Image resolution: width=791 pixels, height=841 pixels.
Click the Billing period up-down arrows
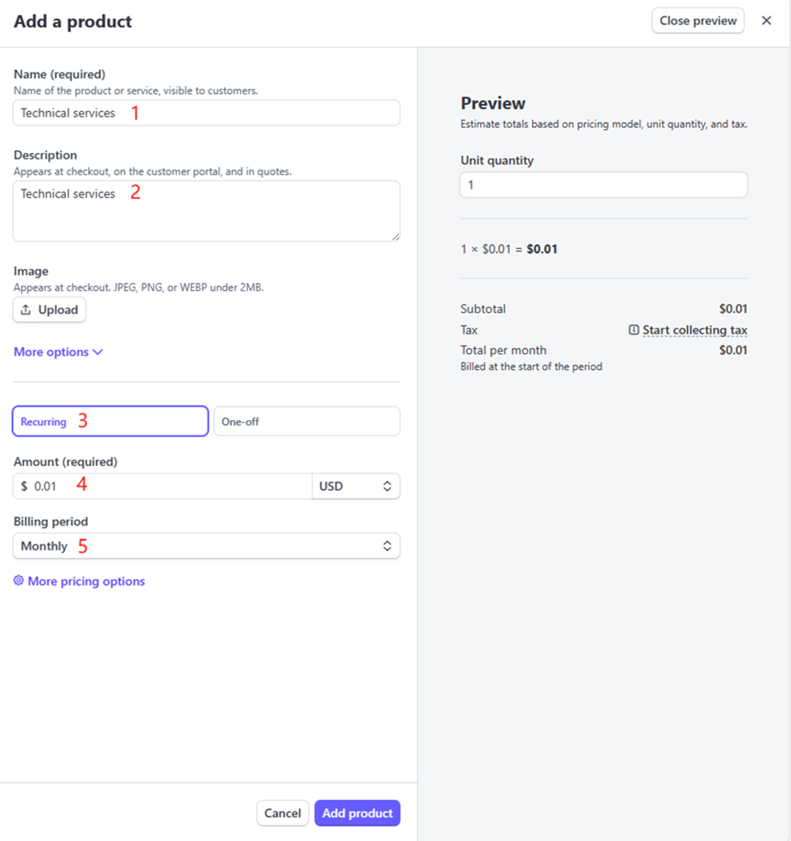(x=387, y=546)
